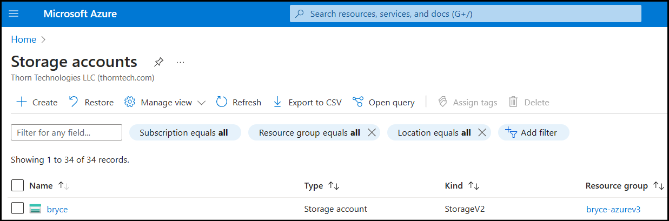
Task: Add filter to the list
Action: click(x=533, y=132)
